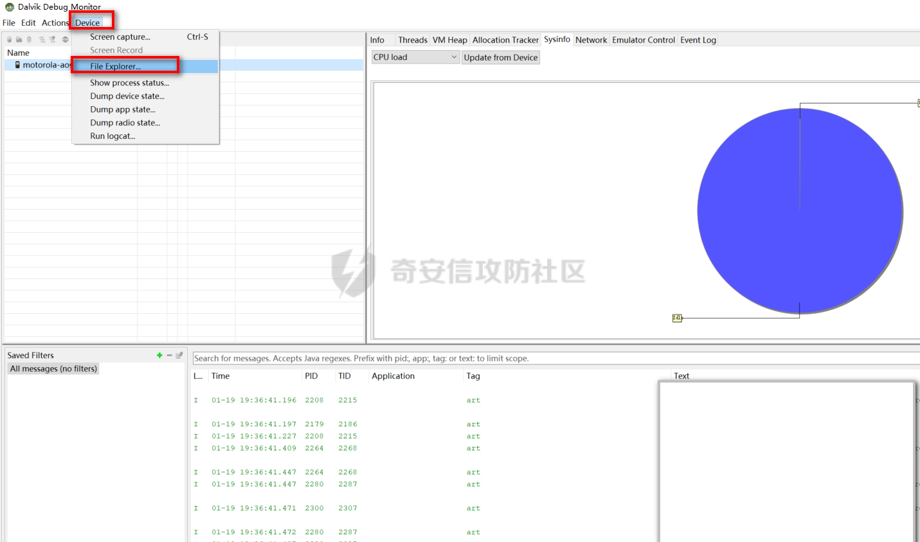
Task: Add a new logcat filter with green plus
Action: pos(159,355)
